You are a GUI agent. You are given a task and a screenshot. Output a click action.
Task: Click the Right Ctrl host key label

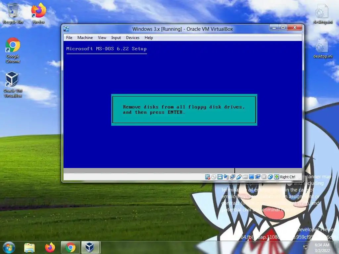click(x=288, y=177)
